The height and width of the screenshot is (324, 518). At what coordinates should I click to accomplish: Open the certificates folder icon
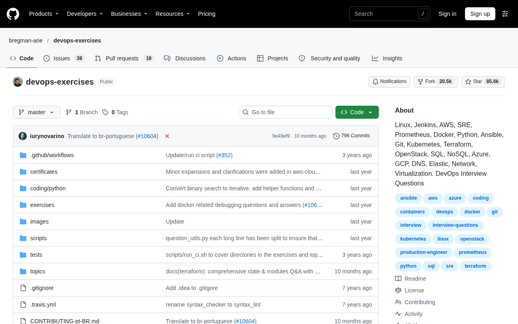pos(23,172)
